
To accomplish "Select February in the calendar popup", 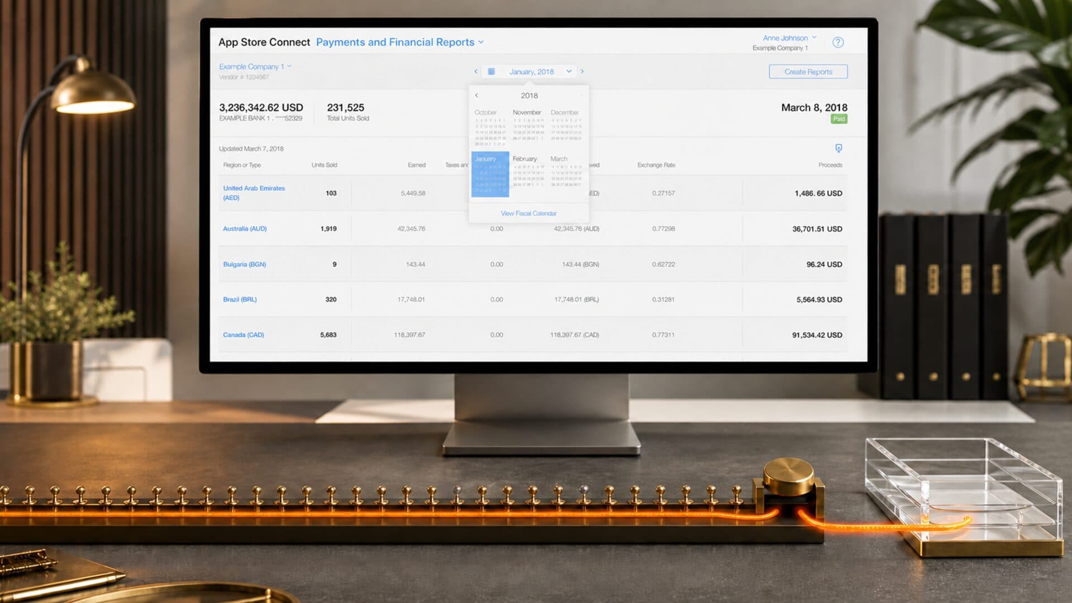I will pos(528,173).
